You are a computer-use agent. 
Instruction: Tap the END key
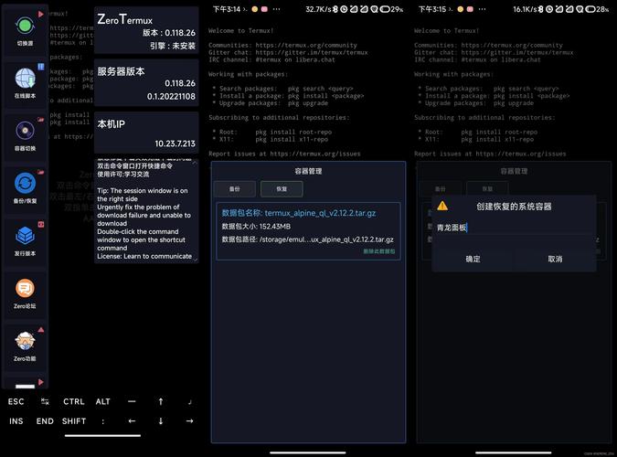pos(45,421)
